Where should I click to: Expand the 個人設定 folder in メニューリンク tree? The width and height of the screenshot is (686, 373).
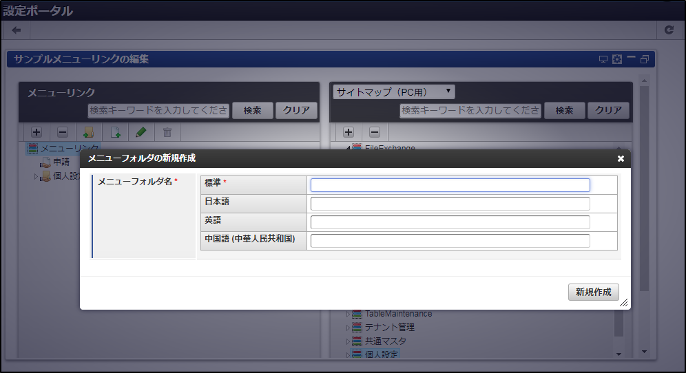(x=36, y=177)
